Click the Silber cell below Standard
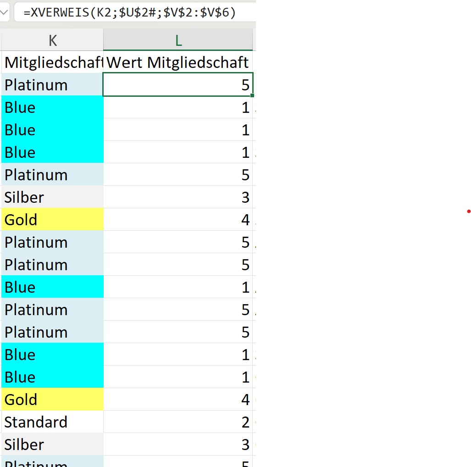 coord(53,445)
